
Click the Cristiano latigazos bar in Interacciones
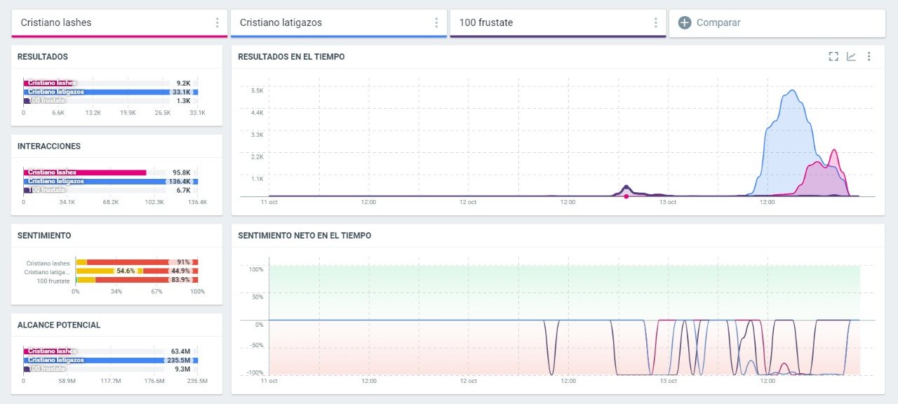click(111, 182)
